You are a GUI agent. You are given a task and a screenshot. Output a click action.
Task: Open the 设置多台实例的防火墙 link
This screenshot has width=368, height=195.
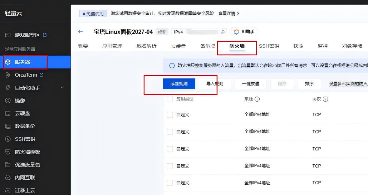pyautogui.click(x=348, y=84)
